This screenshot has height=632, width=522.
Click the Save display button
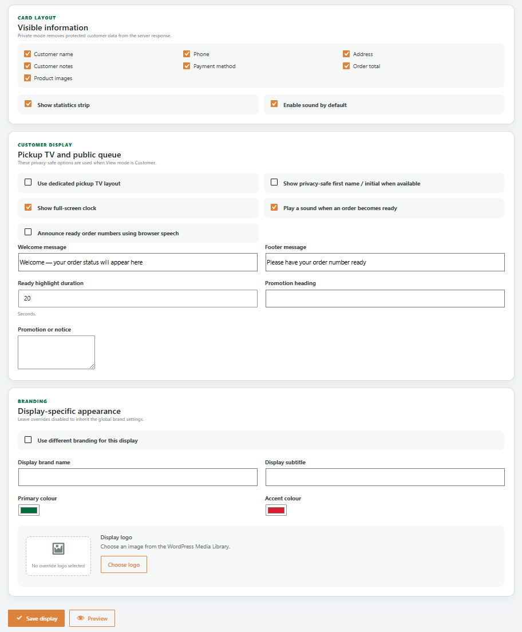36,618
